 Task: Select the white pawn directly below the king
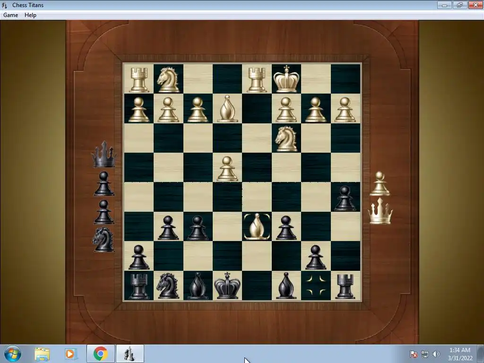286,110
